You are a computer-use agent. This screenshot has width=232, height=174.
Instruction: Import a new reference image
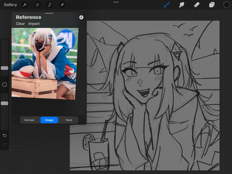click(34, 24)
